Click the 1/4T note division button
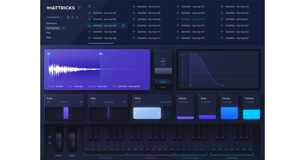Screen dimensions: 305x160 coord(163,62)
